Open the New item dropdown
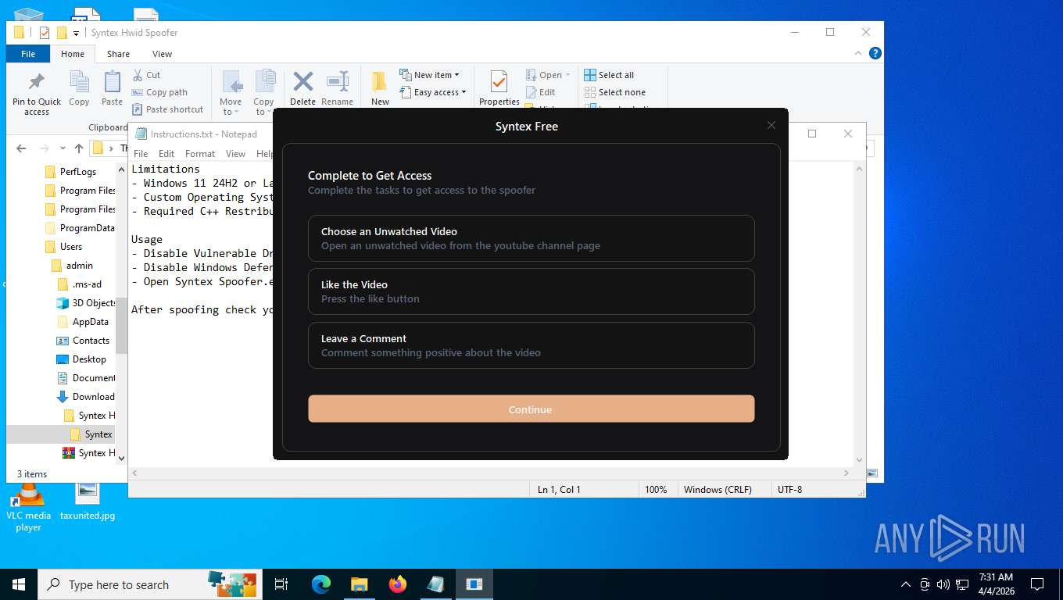Viewport: 1063px width, 600px height. pos(429,75)
